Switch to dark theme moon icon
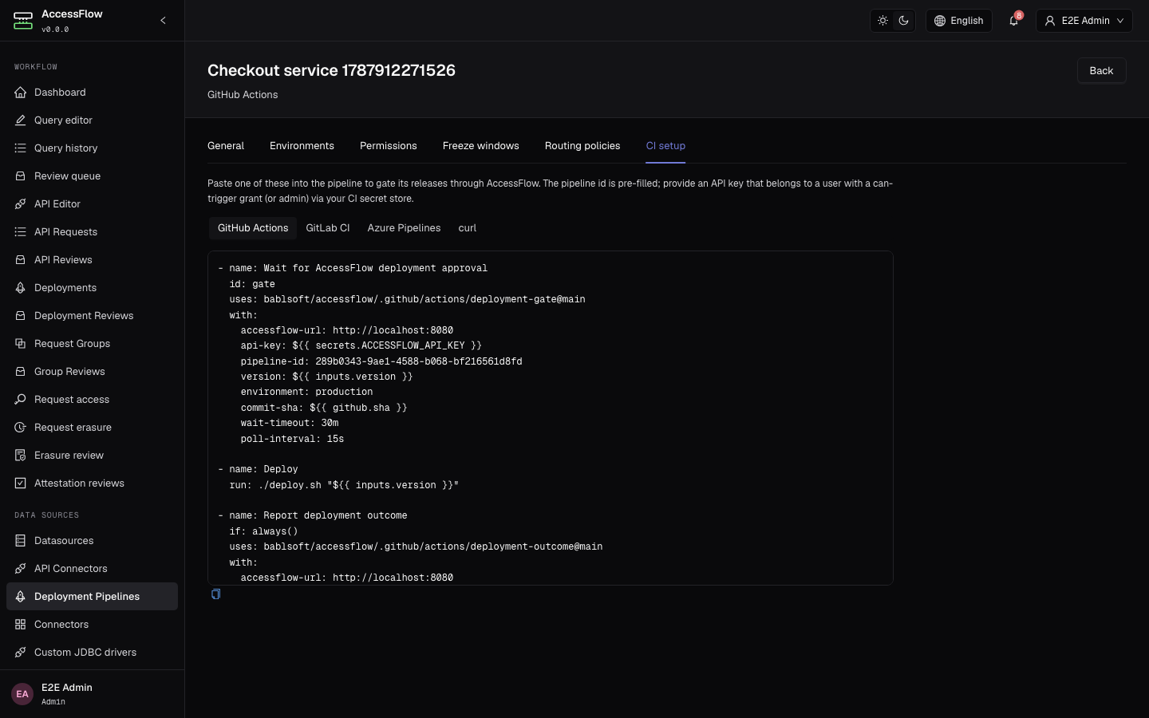1149x718 pixels. tap(903, 21)
